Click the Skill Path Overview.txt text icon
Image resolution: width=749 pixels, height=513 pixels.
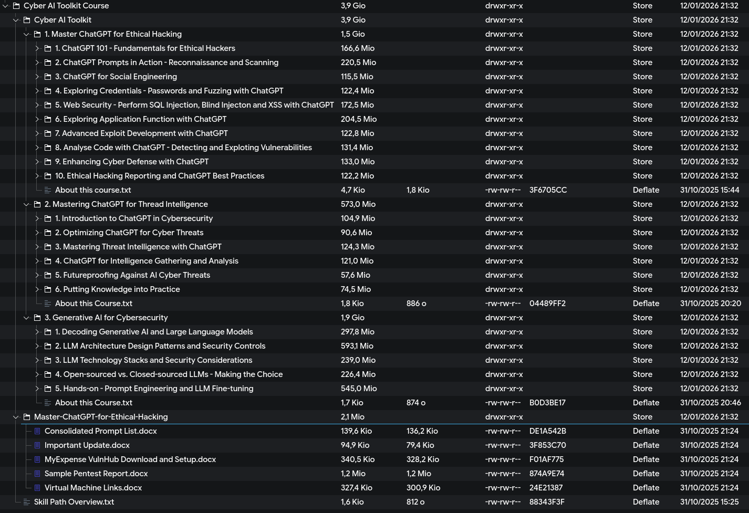pyautogui.click(x=27, y=502)
